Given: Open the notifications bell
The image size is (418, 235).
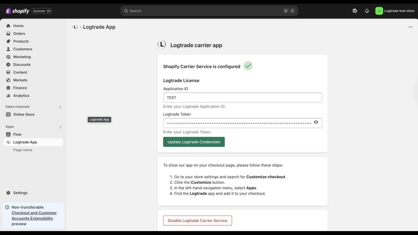Looking at the screenshot, I should pyautogui.click(x=367, y=11).
